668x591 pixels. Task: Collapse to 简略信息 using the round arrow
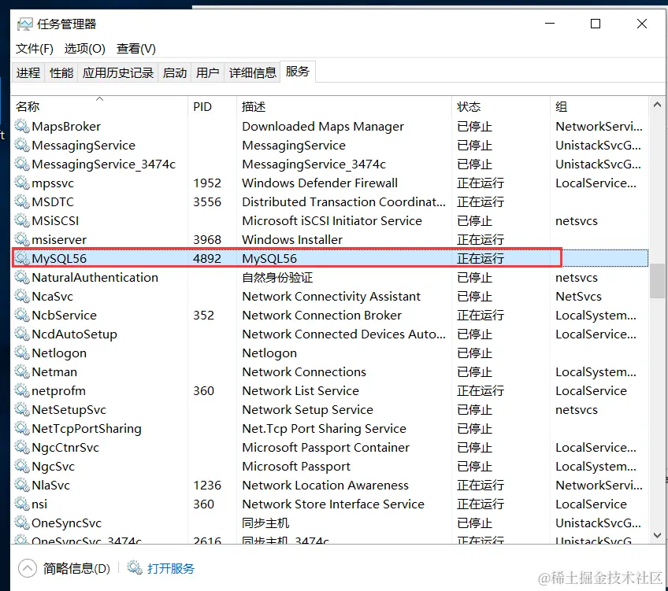[x=28, y=568]
